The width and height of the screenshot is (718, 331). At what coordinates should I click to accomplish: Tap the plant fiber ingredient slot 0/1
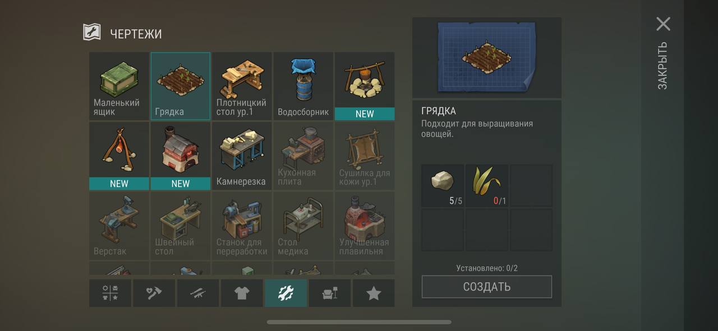click(487, 185)
